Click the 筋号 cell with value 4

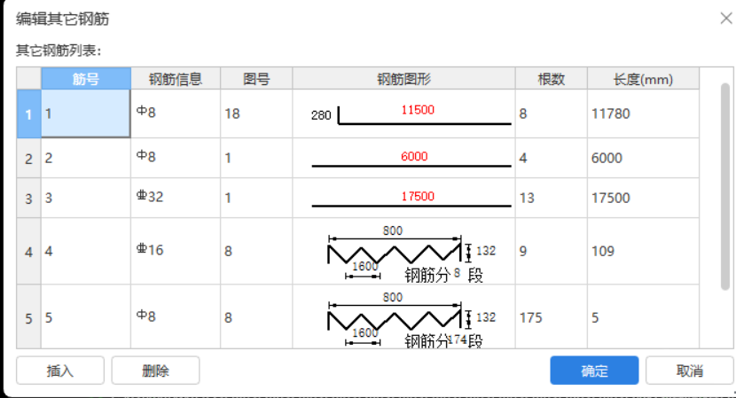(x=86, y=251)
